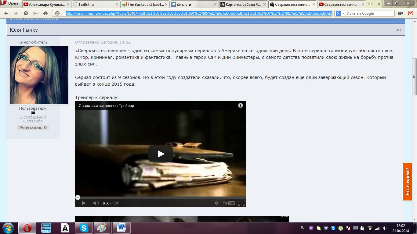Open the post number #1 permalink
This screenshot has width=417, height=234.
pos(399,30)
